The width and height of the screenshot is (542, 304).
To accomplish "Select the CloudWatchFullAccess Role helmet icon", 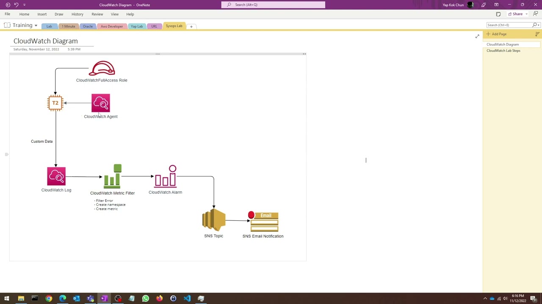I will 102,68.
